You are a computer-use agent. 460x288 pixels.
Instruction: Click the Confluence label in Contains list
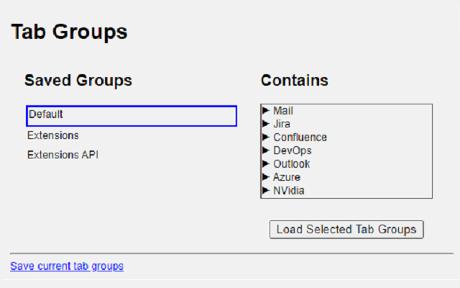coord(300,138)
